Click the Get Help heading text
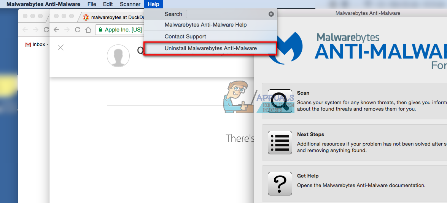The image size is (447, 203). click(x=308, y=176)
